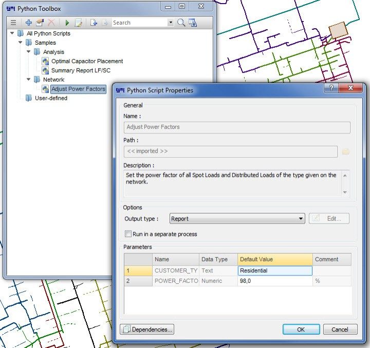Open the Search box dropdown arrow
This screenshot has height=348, width=370.
point(171,23)
